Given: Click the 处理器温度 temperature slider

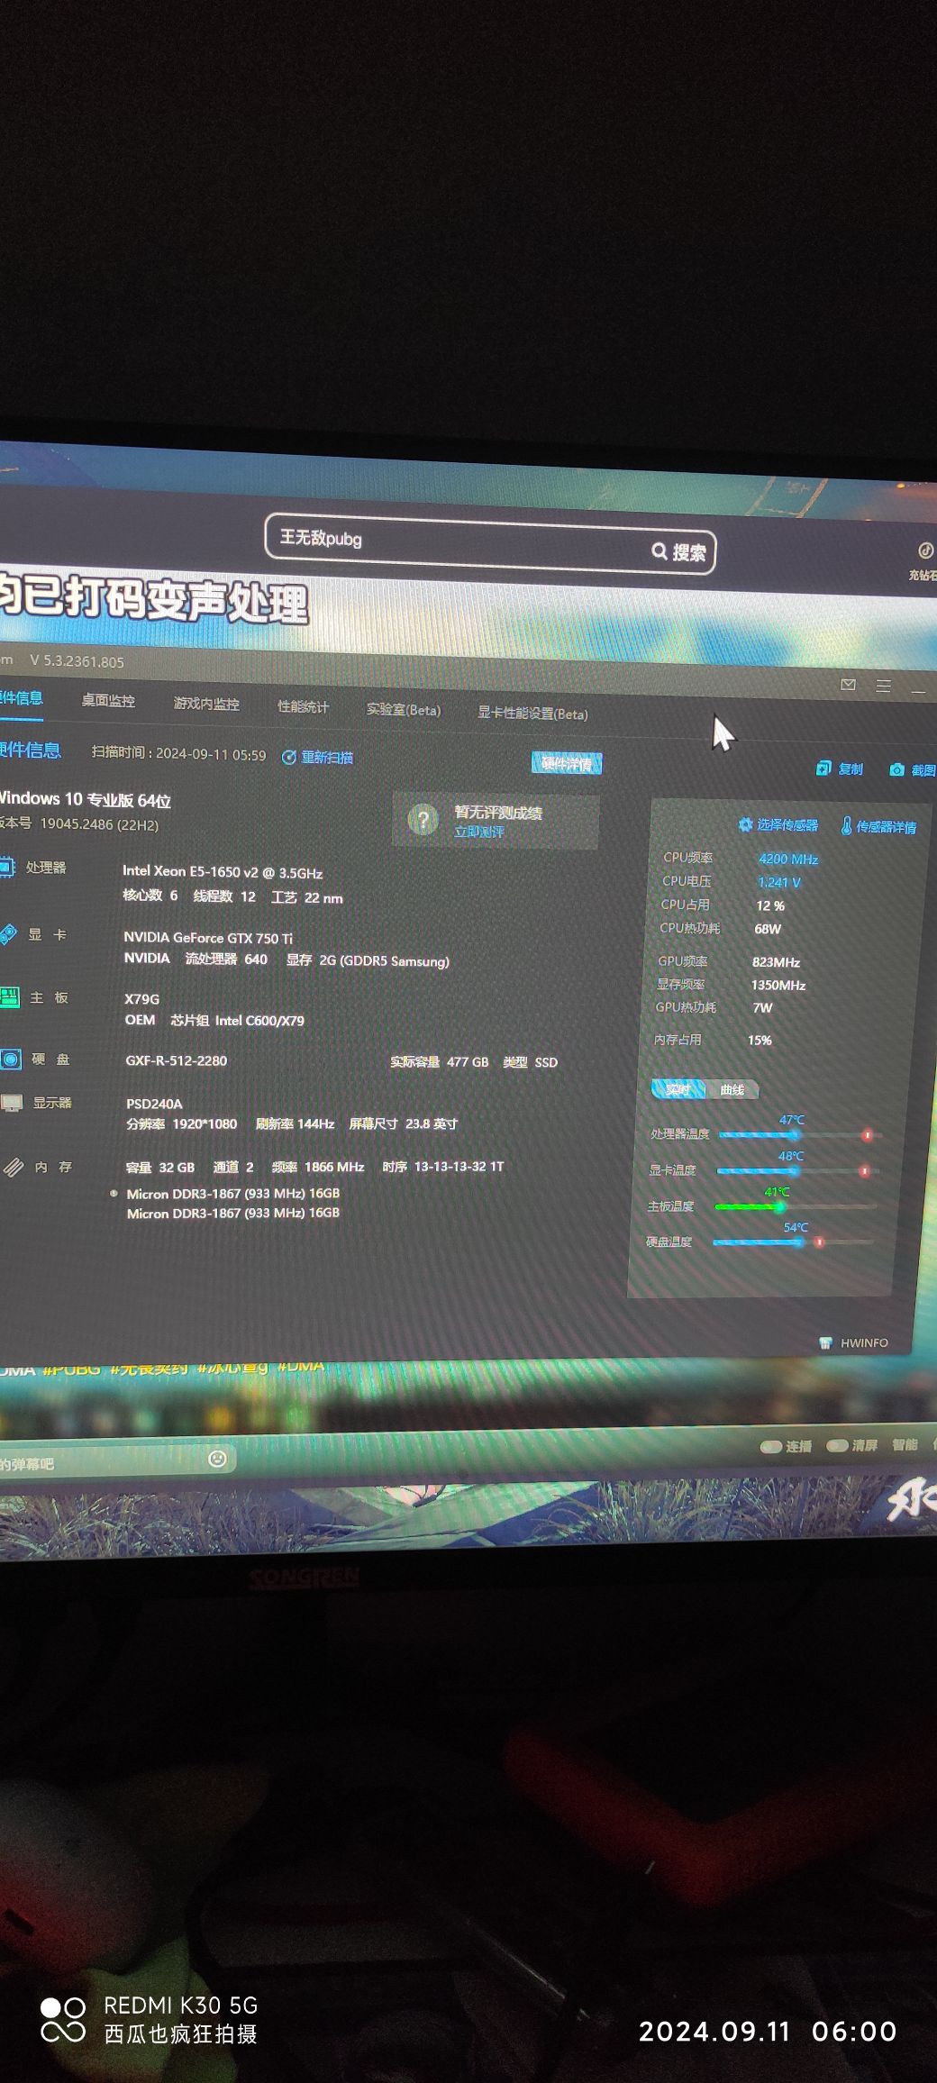Looking at the screenshot, I should pyautogui.click(x=799, y=1135).
